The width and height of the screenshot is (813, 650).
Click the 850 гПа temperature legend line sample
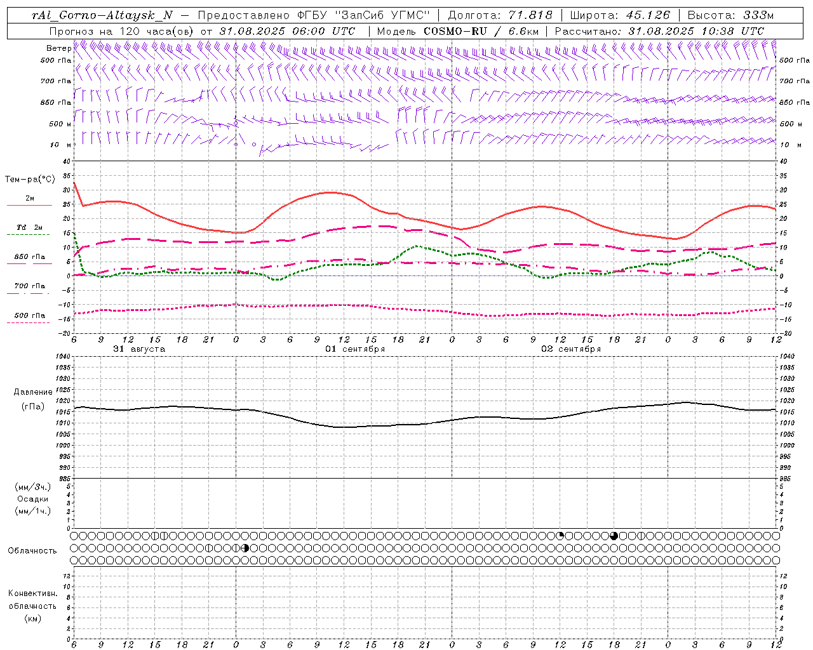tap(29, 263)
